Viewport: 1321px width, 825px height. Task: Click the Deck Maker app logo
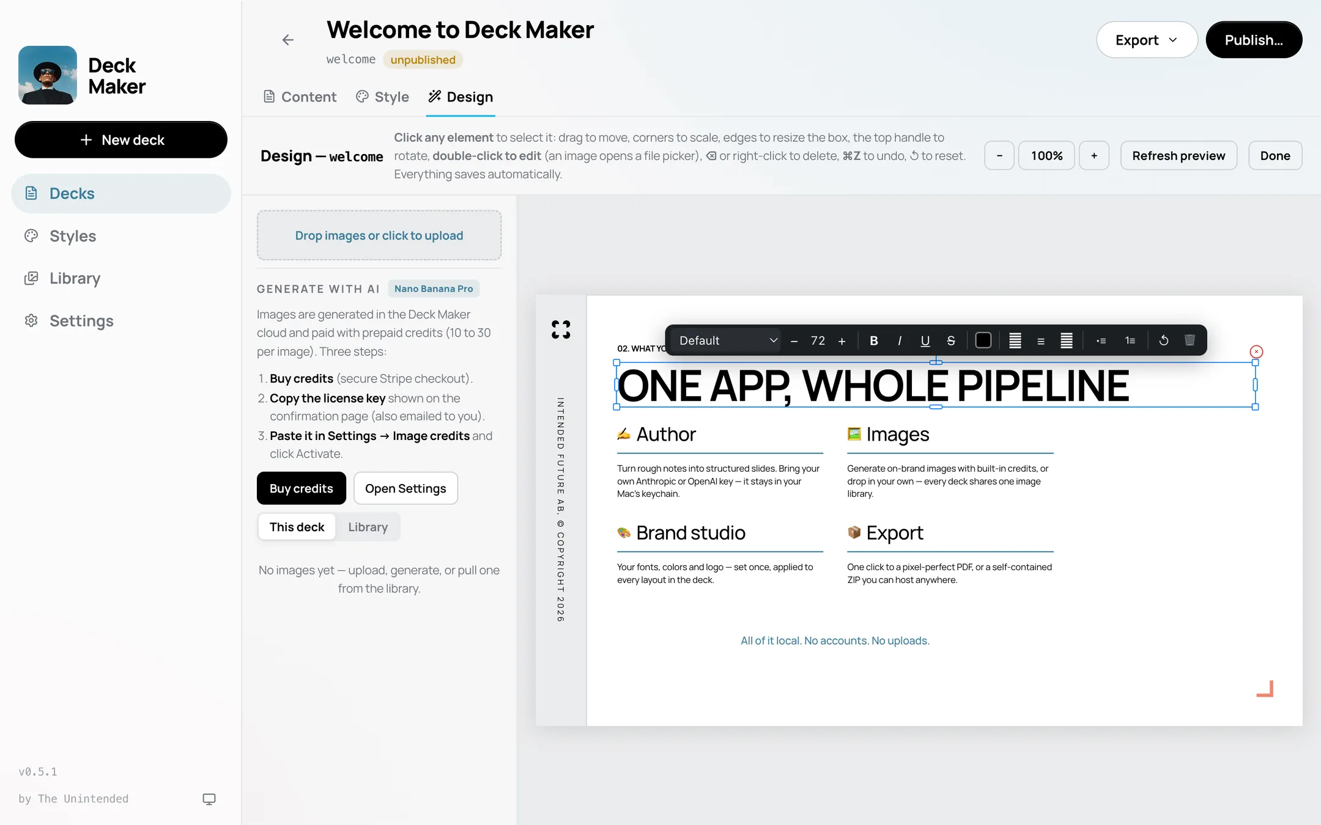coord(48,75)
